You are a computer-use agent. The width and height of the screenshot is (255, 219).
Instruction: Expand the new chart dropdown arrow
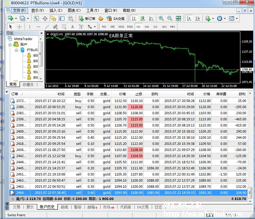pos(16,19)
